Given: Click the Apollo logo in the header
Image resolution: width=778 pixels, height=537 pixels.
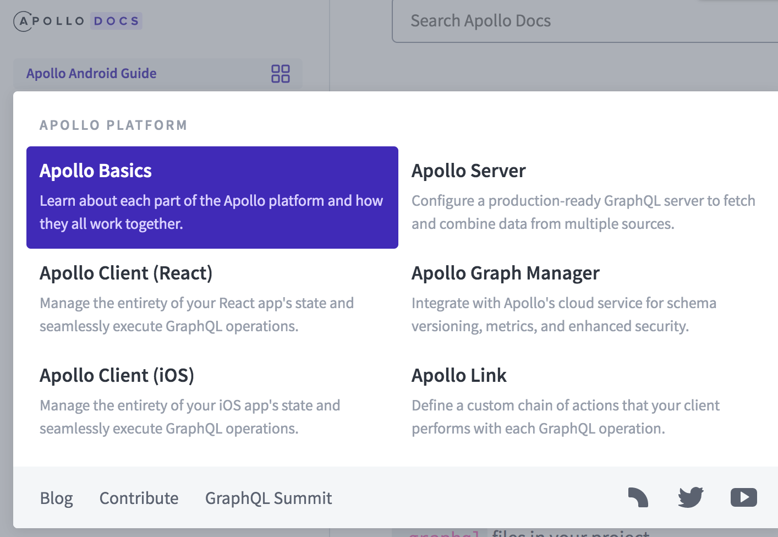Looking at the screenshot, I should (x=50, y=21).
